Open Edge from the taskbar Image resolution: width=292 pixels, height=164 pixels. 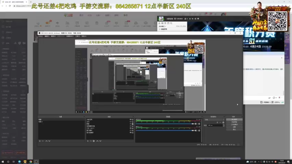[x=19, y=162]
